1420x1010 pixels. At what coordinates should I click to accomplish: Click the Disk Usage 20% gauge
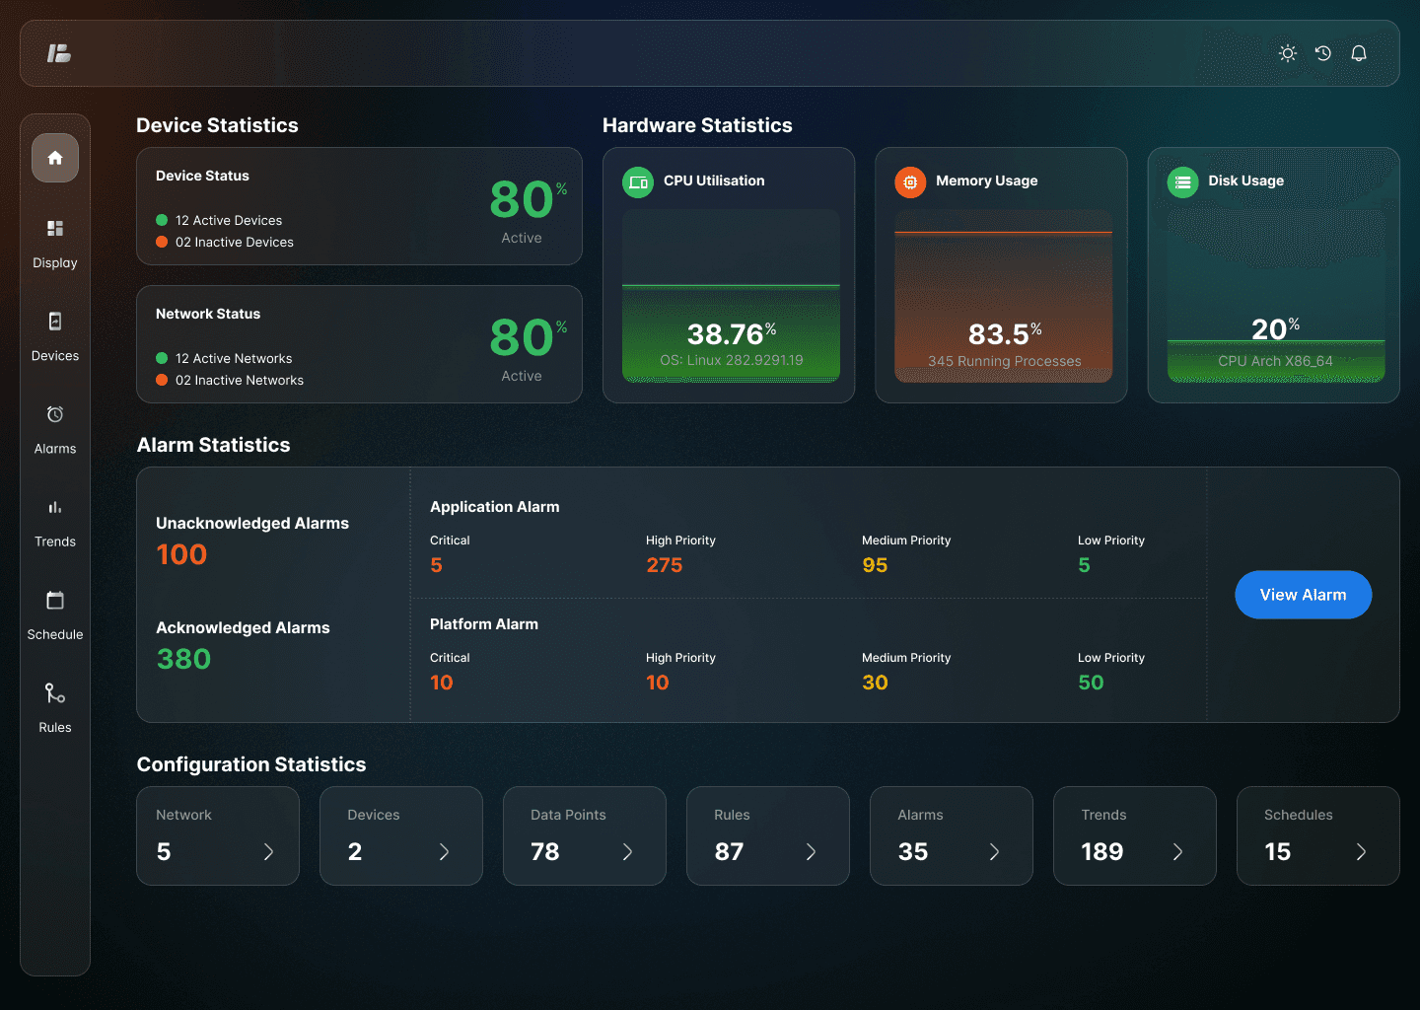tap(1276, 296)
